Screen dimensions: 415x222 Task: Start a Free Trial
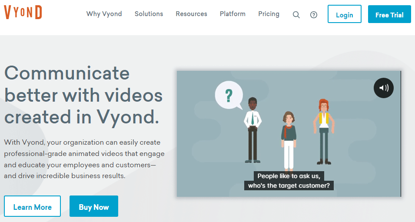(x=389, y=15)
